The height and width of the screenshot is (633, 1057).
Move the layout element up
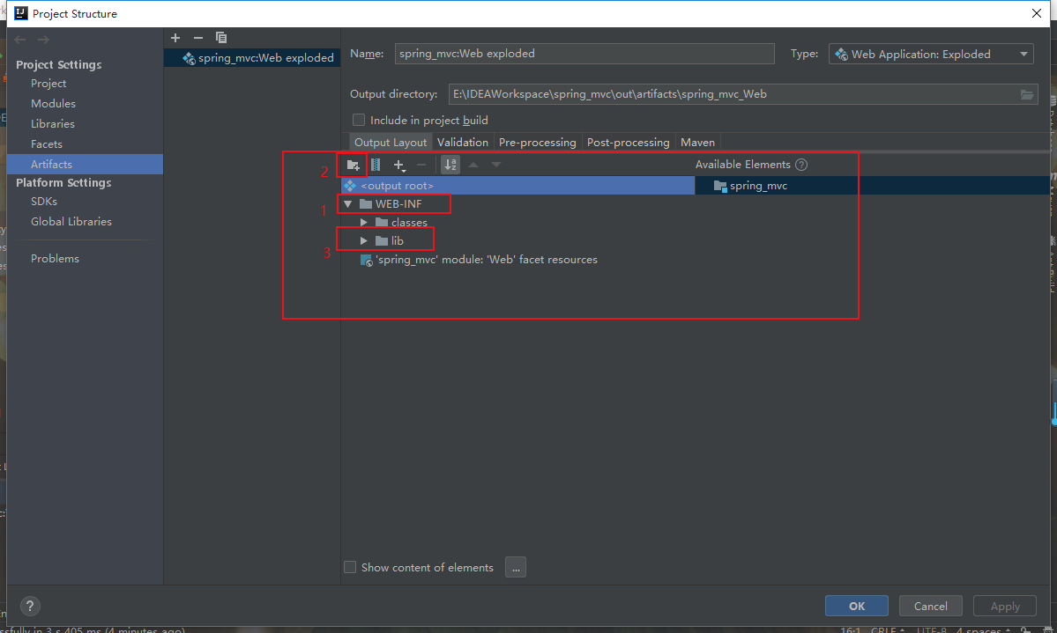(473, 165)
